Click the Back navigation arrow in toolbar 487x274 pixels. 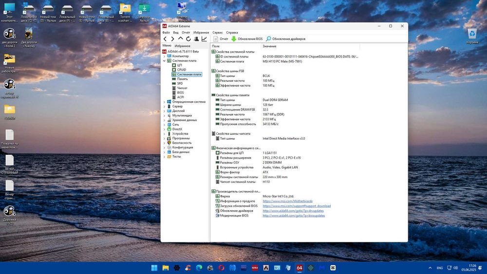point(165,39)
